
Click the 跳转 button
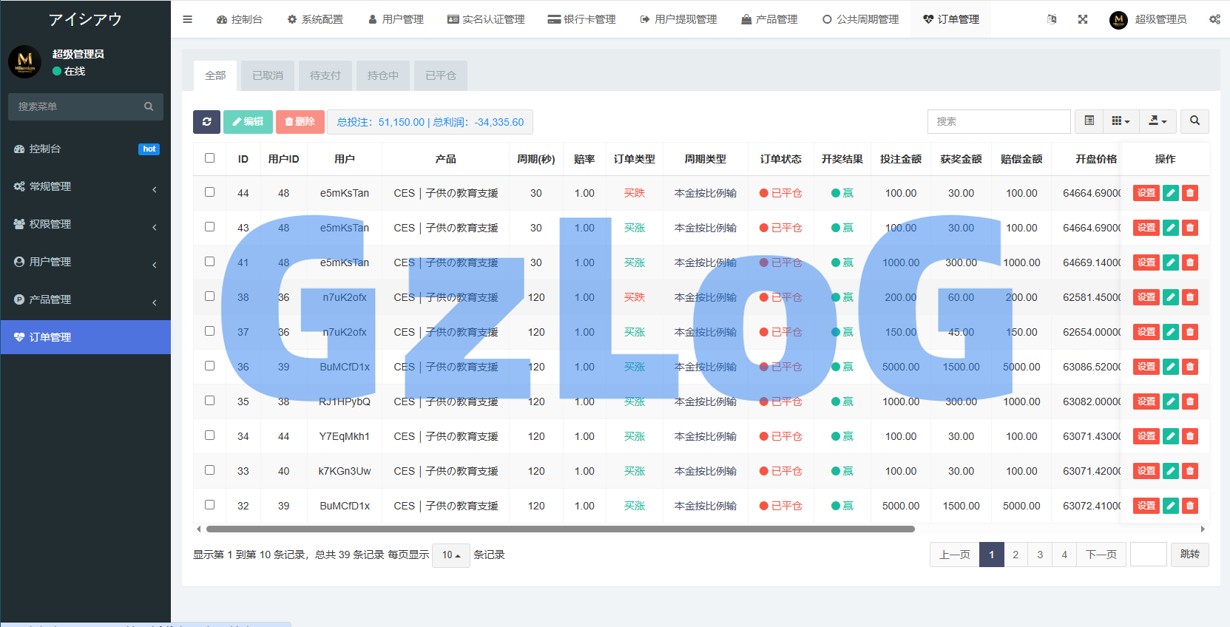coord(1190,555)
